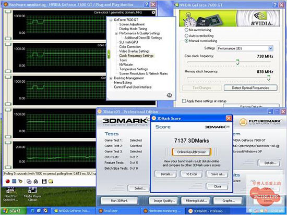The width and height of the screenshot is (287, 215).
Task: Click the red record button in Hardware monitoring
Action: (7, 181)
